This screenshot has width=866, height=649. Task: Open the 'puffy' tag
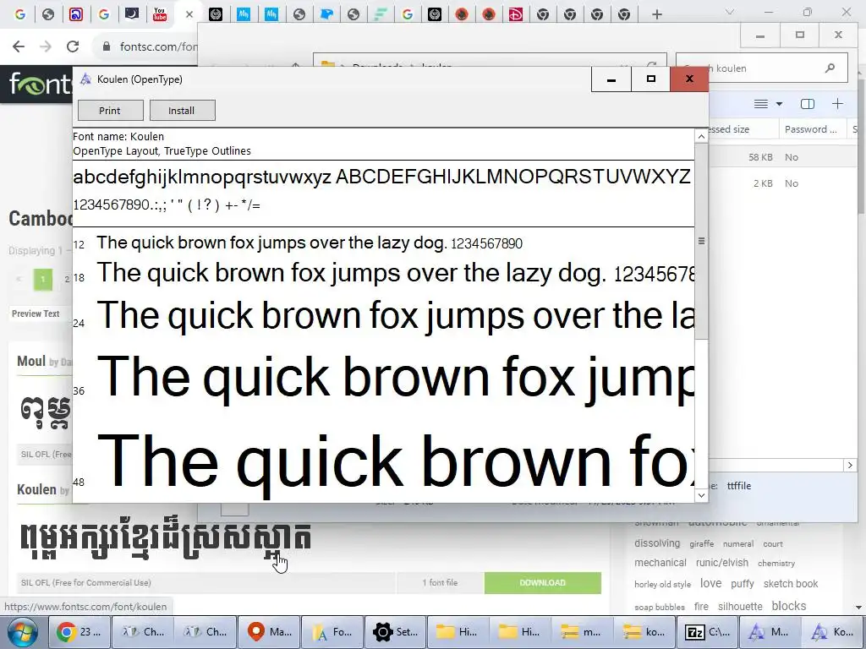click(743, 583)
